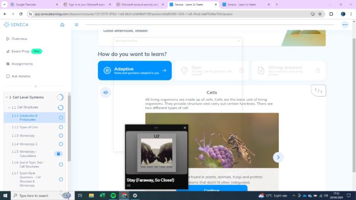Open Excel from taskbar
The width and height of the screenshot is (356, 200).
(x=102, y=196)
